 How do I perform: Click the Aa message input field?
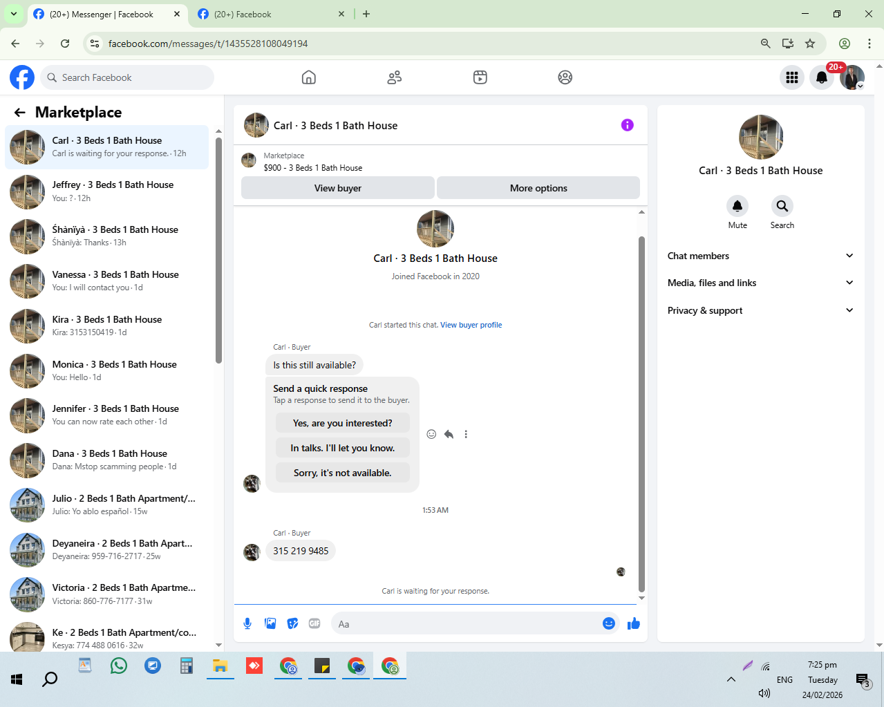click(467, 624)
